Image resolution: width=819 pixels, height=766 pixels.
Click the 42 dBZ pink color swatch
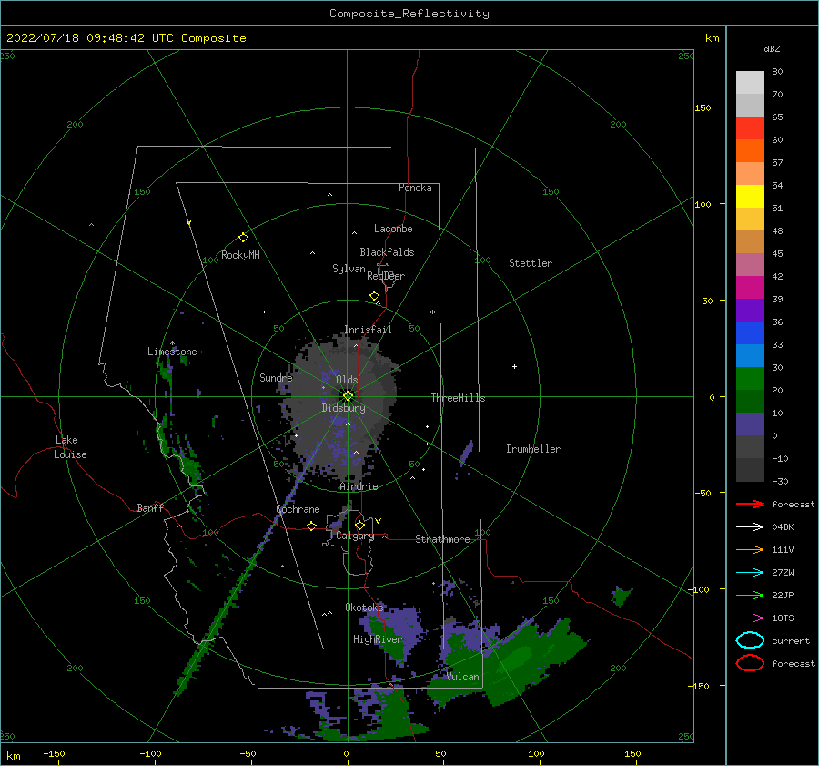click(750, 265)
